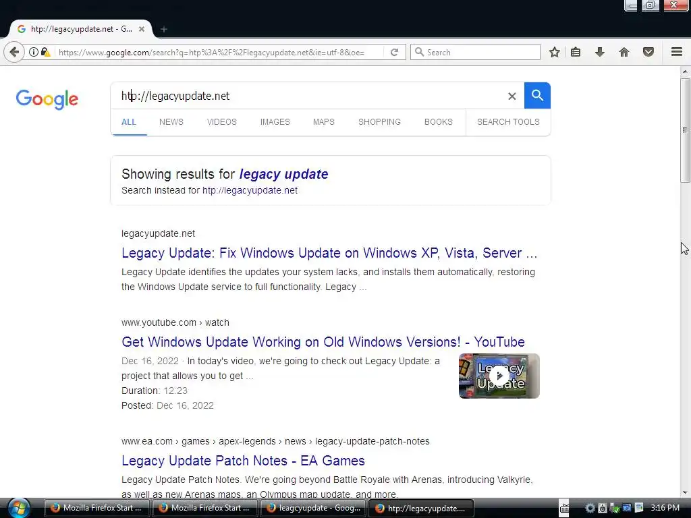The width and height of the screenshot is (691, 518).
Task: Click the Firefox toolbar Search box
Action: pos(475,52)
